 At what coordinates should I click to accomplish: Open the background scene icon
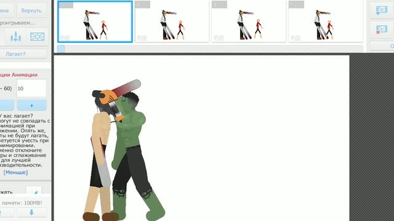point(37,37)
